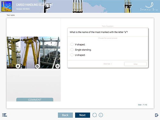Click the CARGO HANDLING EQUIPMENT title

34,5
